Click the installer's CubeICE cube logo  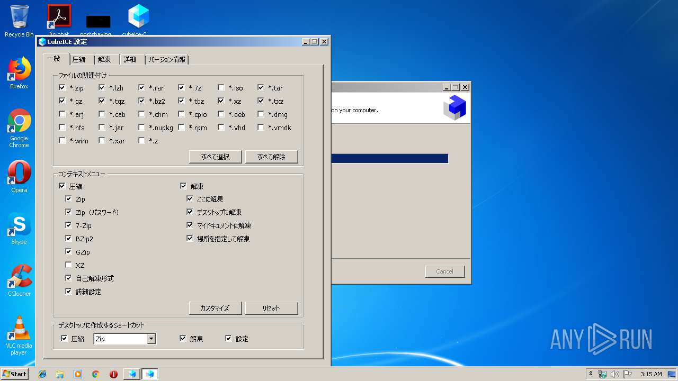pyautogui.click(x=454, y=107)
